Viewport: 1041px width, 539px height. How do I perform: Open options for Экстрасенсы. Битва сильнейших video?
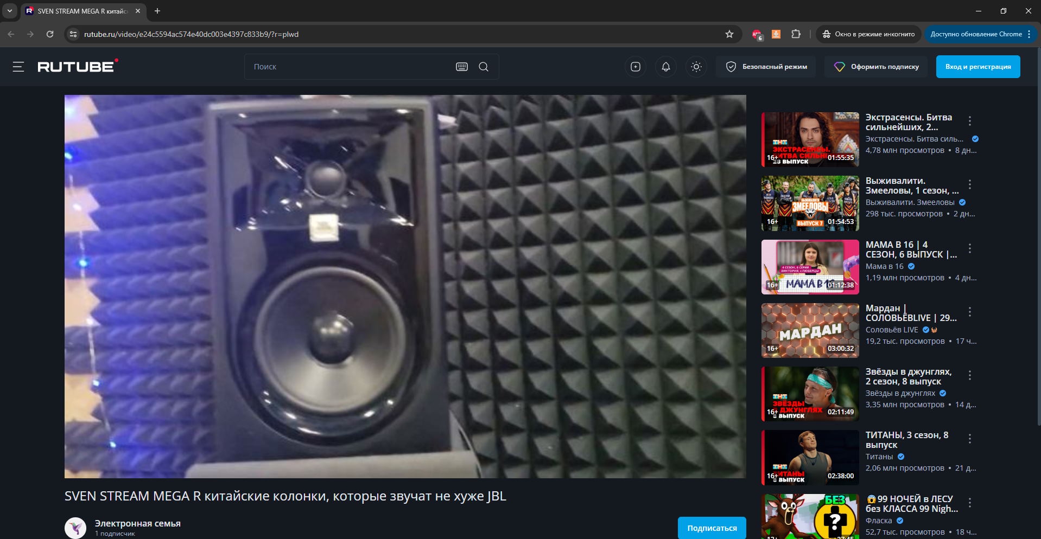970,121
